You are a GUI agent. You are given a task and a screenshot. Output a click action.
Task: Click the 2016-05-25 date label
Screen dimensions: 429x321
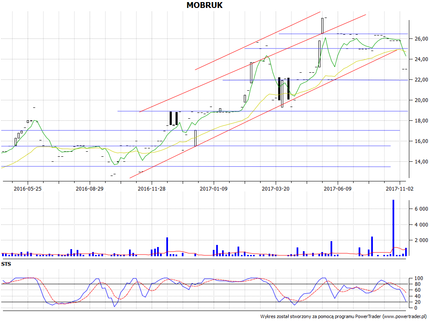tap(28, 189)
